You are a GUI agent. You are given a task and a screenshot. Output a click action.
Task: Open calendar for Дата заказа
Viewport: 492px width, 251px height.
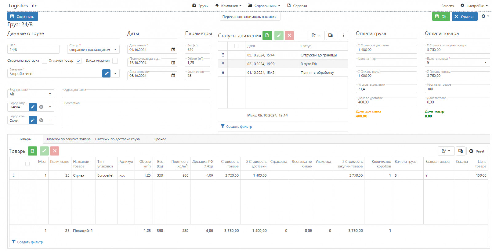pyautogui.click(x=173, y=49)
